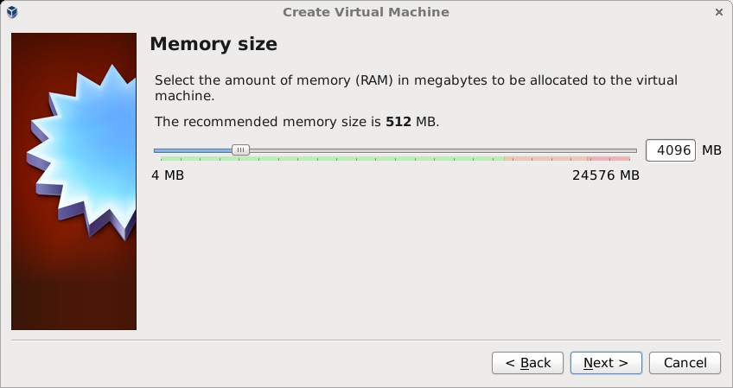733x388 pixels.
Task: Close the Create Virtual Machine dialog
Action: coord(719,12)
